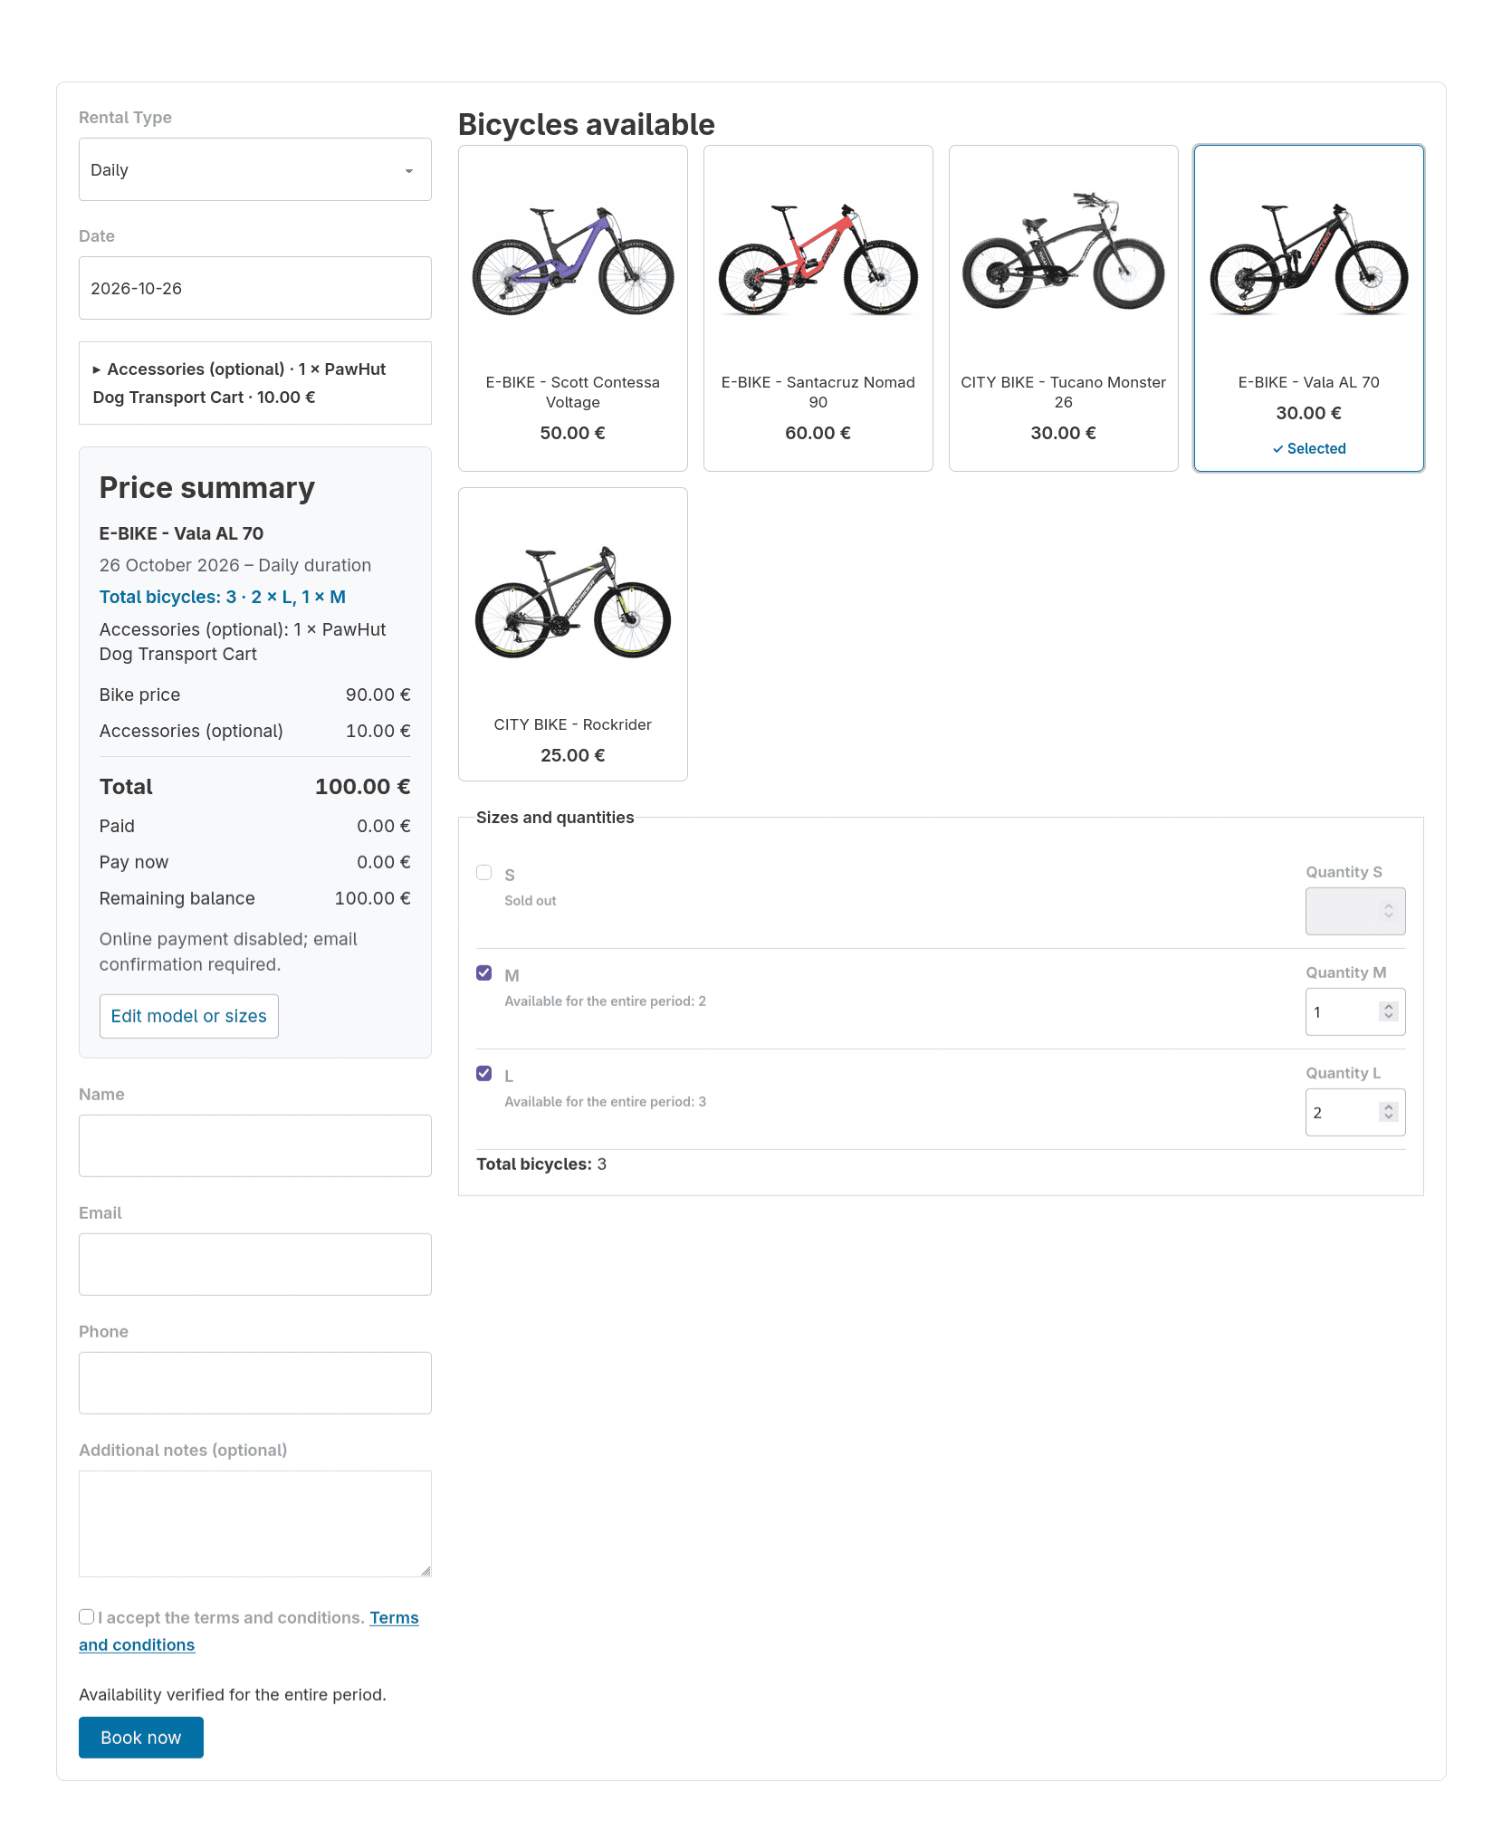Toggle the size S checkbox
This screenshot has height=1840, width=1502.
tap(484, 873)
